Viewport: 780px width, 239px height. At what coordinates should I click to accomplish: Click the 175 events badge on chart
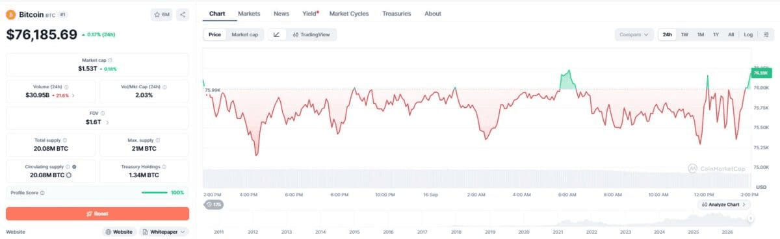click(x=214, y=205)
